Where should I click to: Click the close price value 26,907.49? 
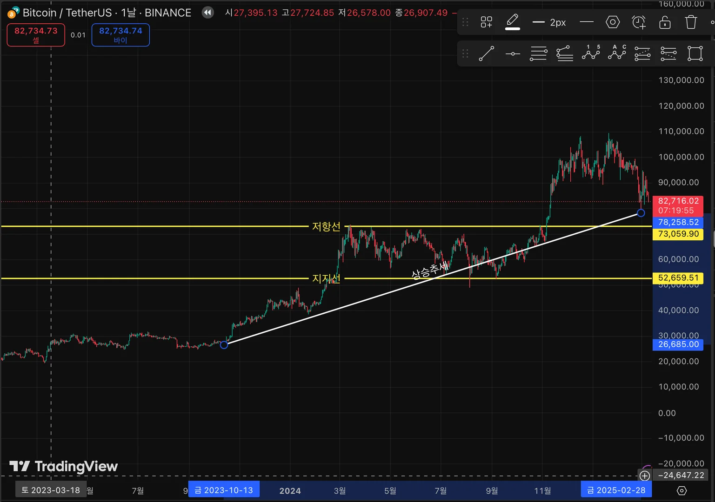pyautogui.click(x=426, y=13)
